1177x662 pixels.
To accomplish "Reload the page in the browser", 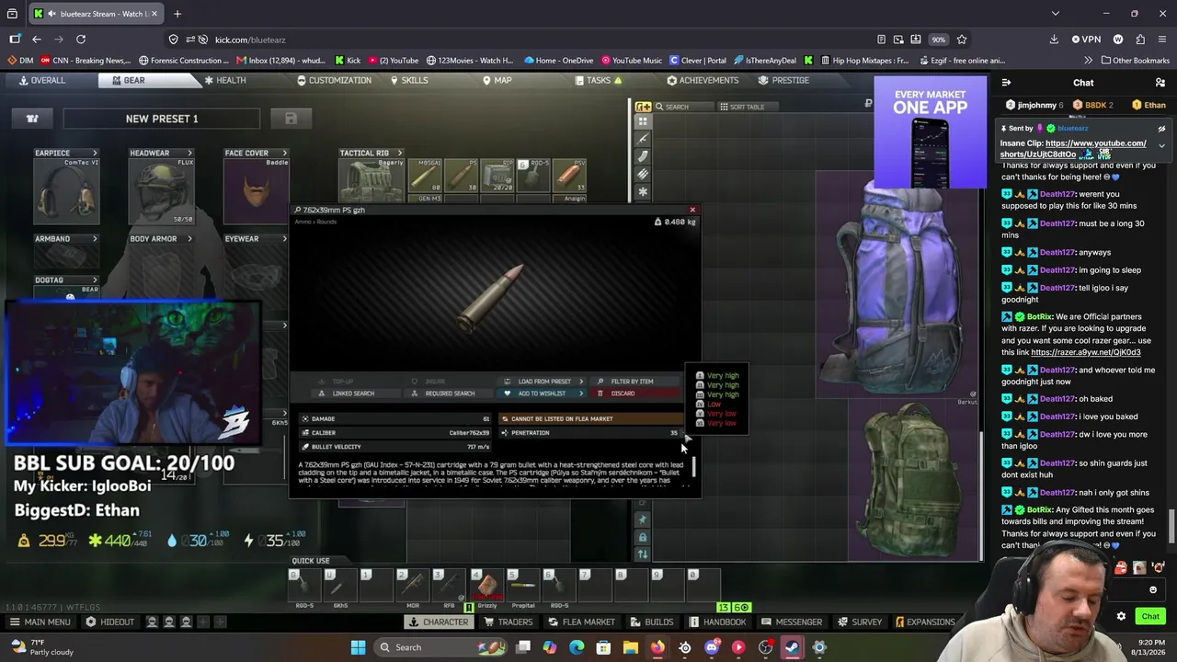I will pyautogui.click(x=81, y=40).
